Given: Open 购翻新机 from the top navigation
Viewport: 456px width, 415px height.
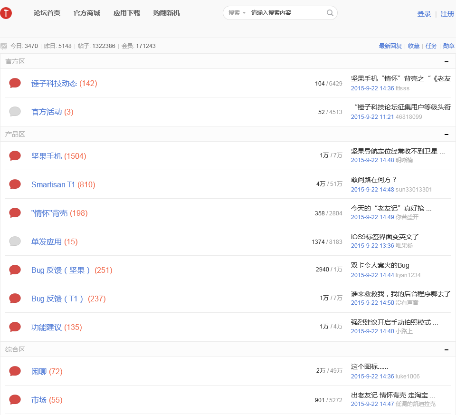Looking at the screenshot, I should pyautogui.click(x=167, y=13).
